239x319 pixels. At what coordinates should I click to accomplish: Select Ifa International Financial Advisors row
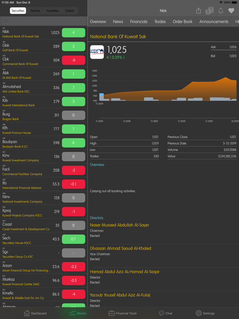click(x=44, y=184)
